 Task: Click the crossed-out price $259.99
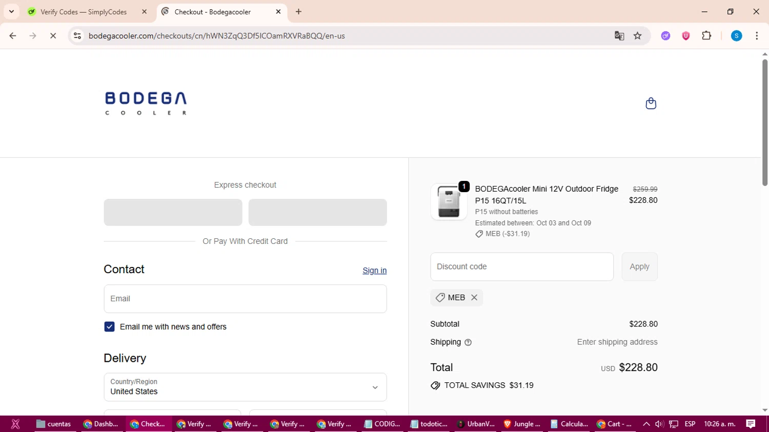pos(645,189)
